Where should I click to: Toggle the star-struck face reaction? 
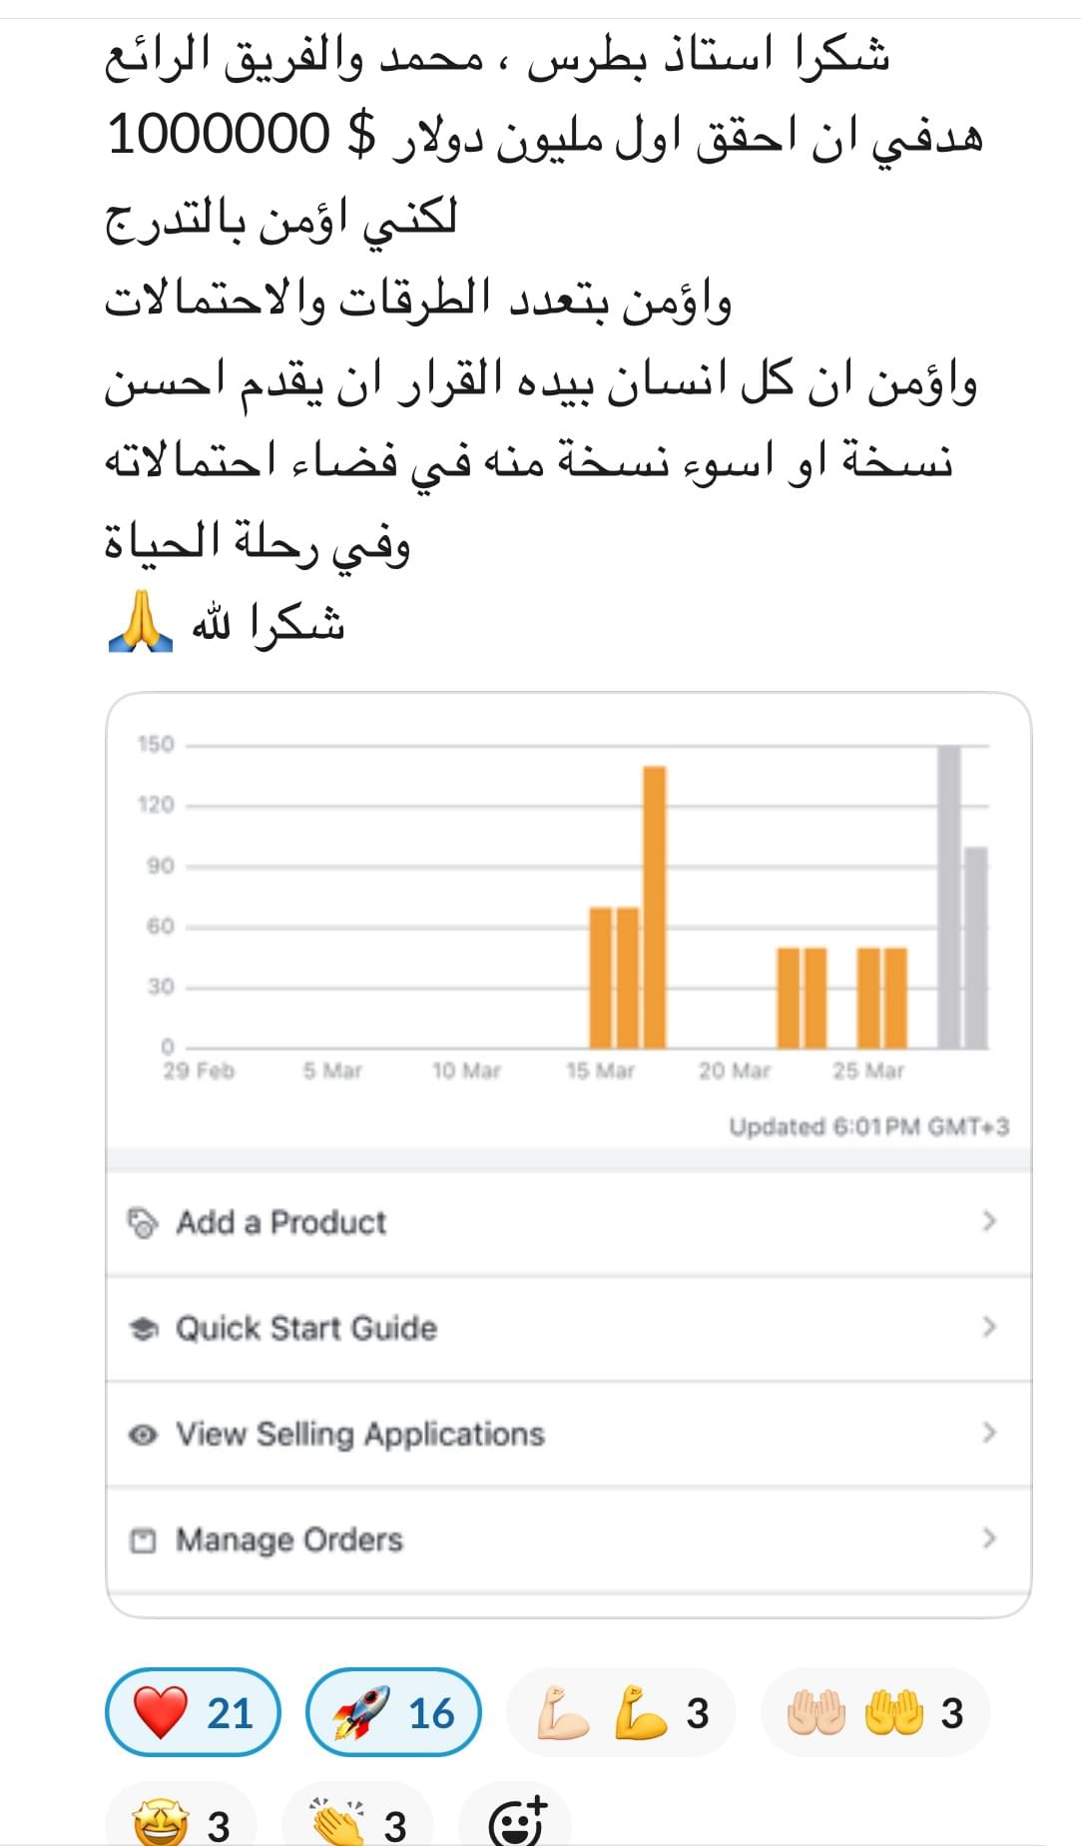tap(181, 1822)
